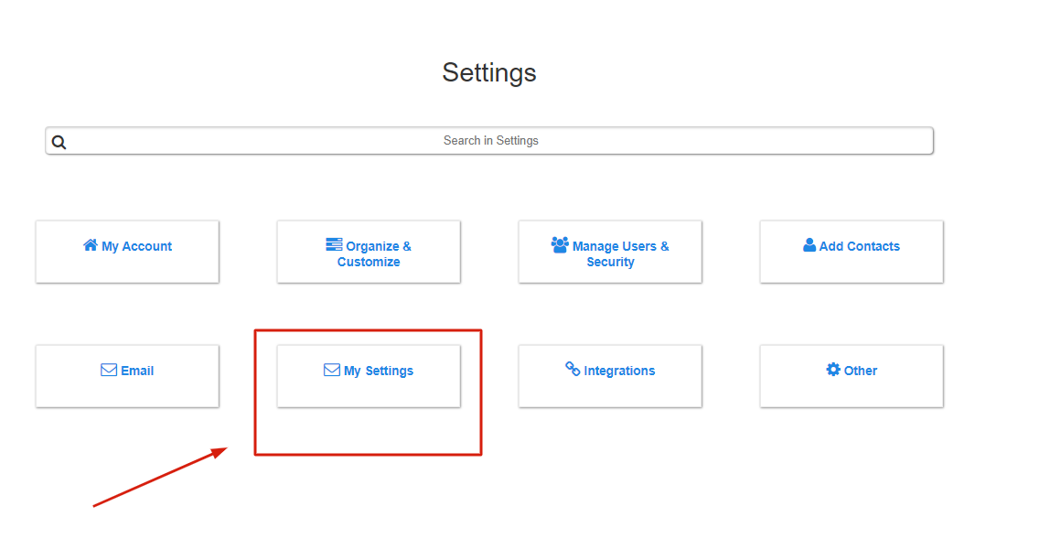The image size is (1061, 560).
Task: Select the Add Contacts label
Action: [860, 246]
